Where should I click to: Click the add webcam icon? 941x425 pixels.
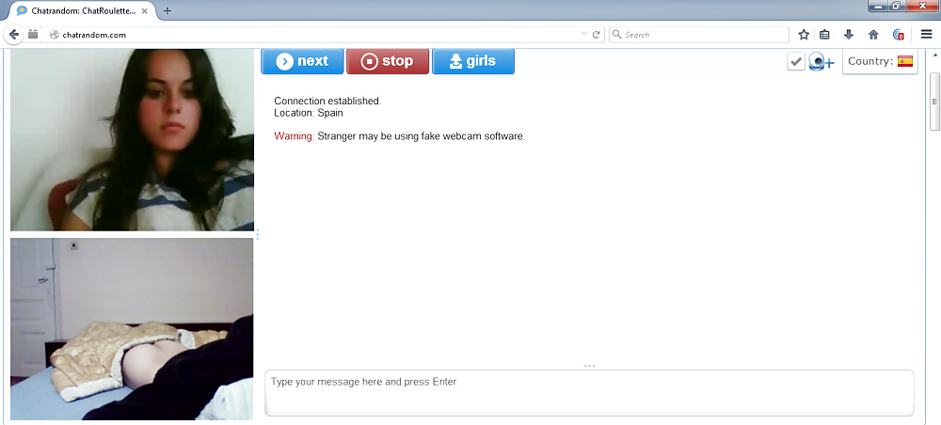(x=821, y=62)
